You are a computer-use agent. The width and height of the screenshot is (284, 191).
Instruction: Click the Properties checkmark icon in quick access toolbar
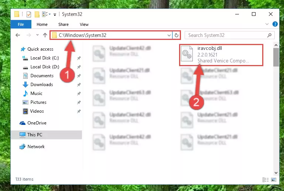(29, 14)
